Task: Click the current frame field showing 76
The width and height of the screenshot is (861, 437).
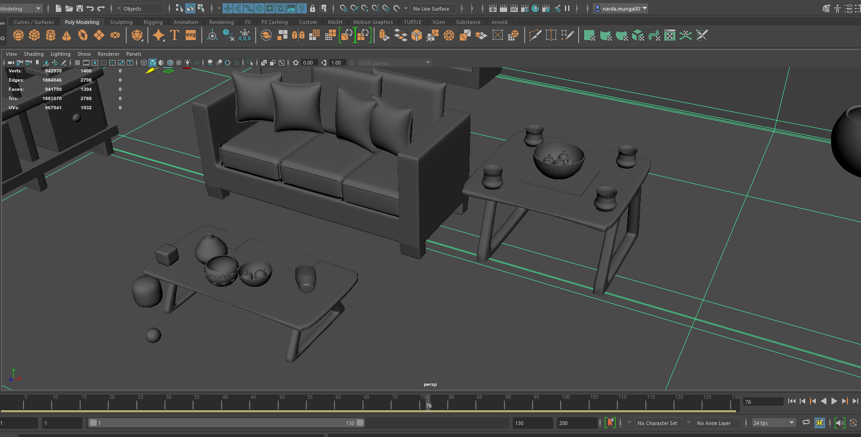Action: (x=762, y=402)
